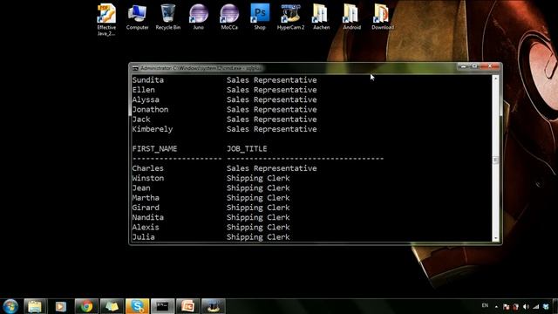Click the cmd window system menu icon
Viewport: 558px width, 314px height.
(x=135, y=68)
